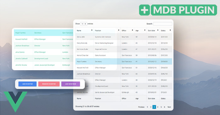
Task: Select Jenette Caldwell in the green-text panel
Action: click(x=21, y=59)
